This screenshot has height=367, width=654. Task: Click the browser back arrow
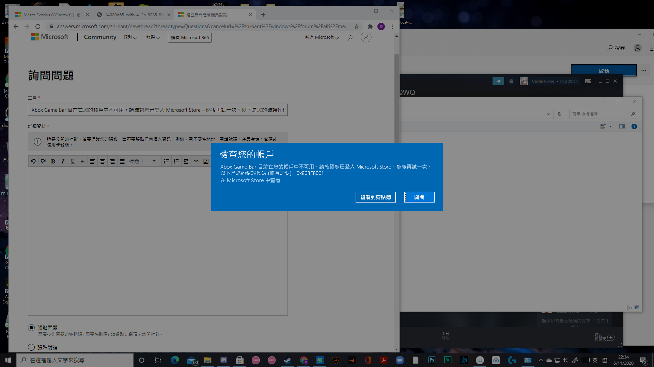click(16, 27)
